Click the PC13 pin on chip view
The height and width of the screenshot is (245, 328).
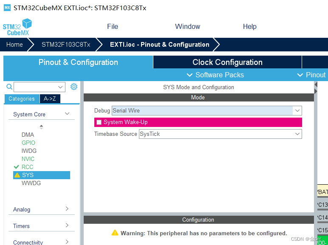322,205
